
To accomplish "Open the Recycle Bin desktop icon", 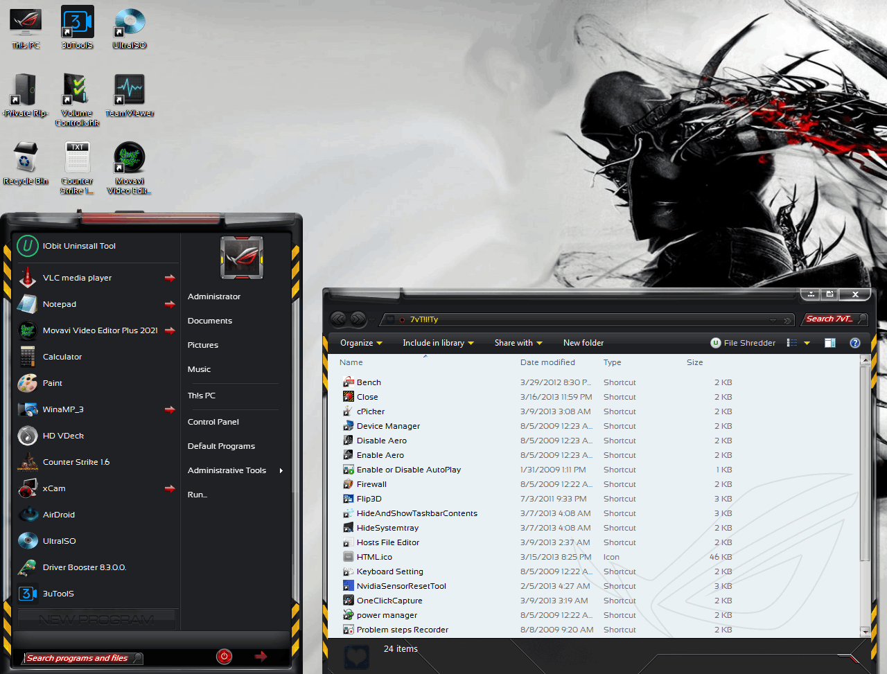I will click(26, 163).
